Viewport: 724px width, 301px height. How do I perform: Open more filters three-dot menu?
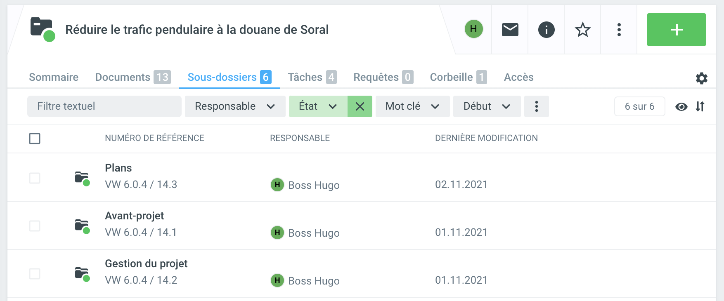tap(536, 106)
